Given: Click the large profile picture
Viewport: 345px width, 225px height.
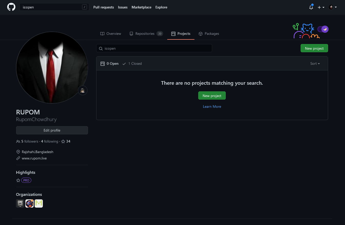Looking at the screenshot, I should coord(52,68).
